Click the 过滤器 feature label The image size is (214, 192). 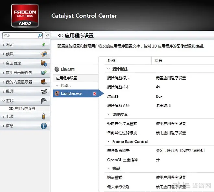113,96
